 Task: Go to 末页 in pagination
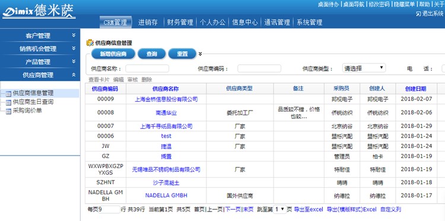tap(248, 209)
